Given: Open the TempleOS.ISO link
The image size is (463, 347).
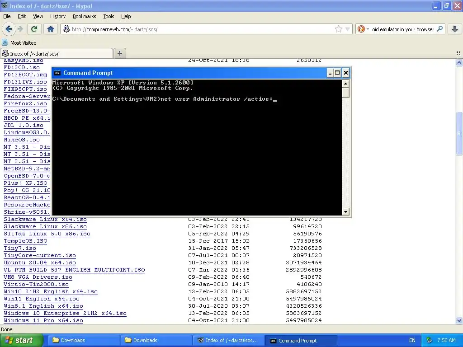Looking at the screenshot, I should (x=25, y=241).
